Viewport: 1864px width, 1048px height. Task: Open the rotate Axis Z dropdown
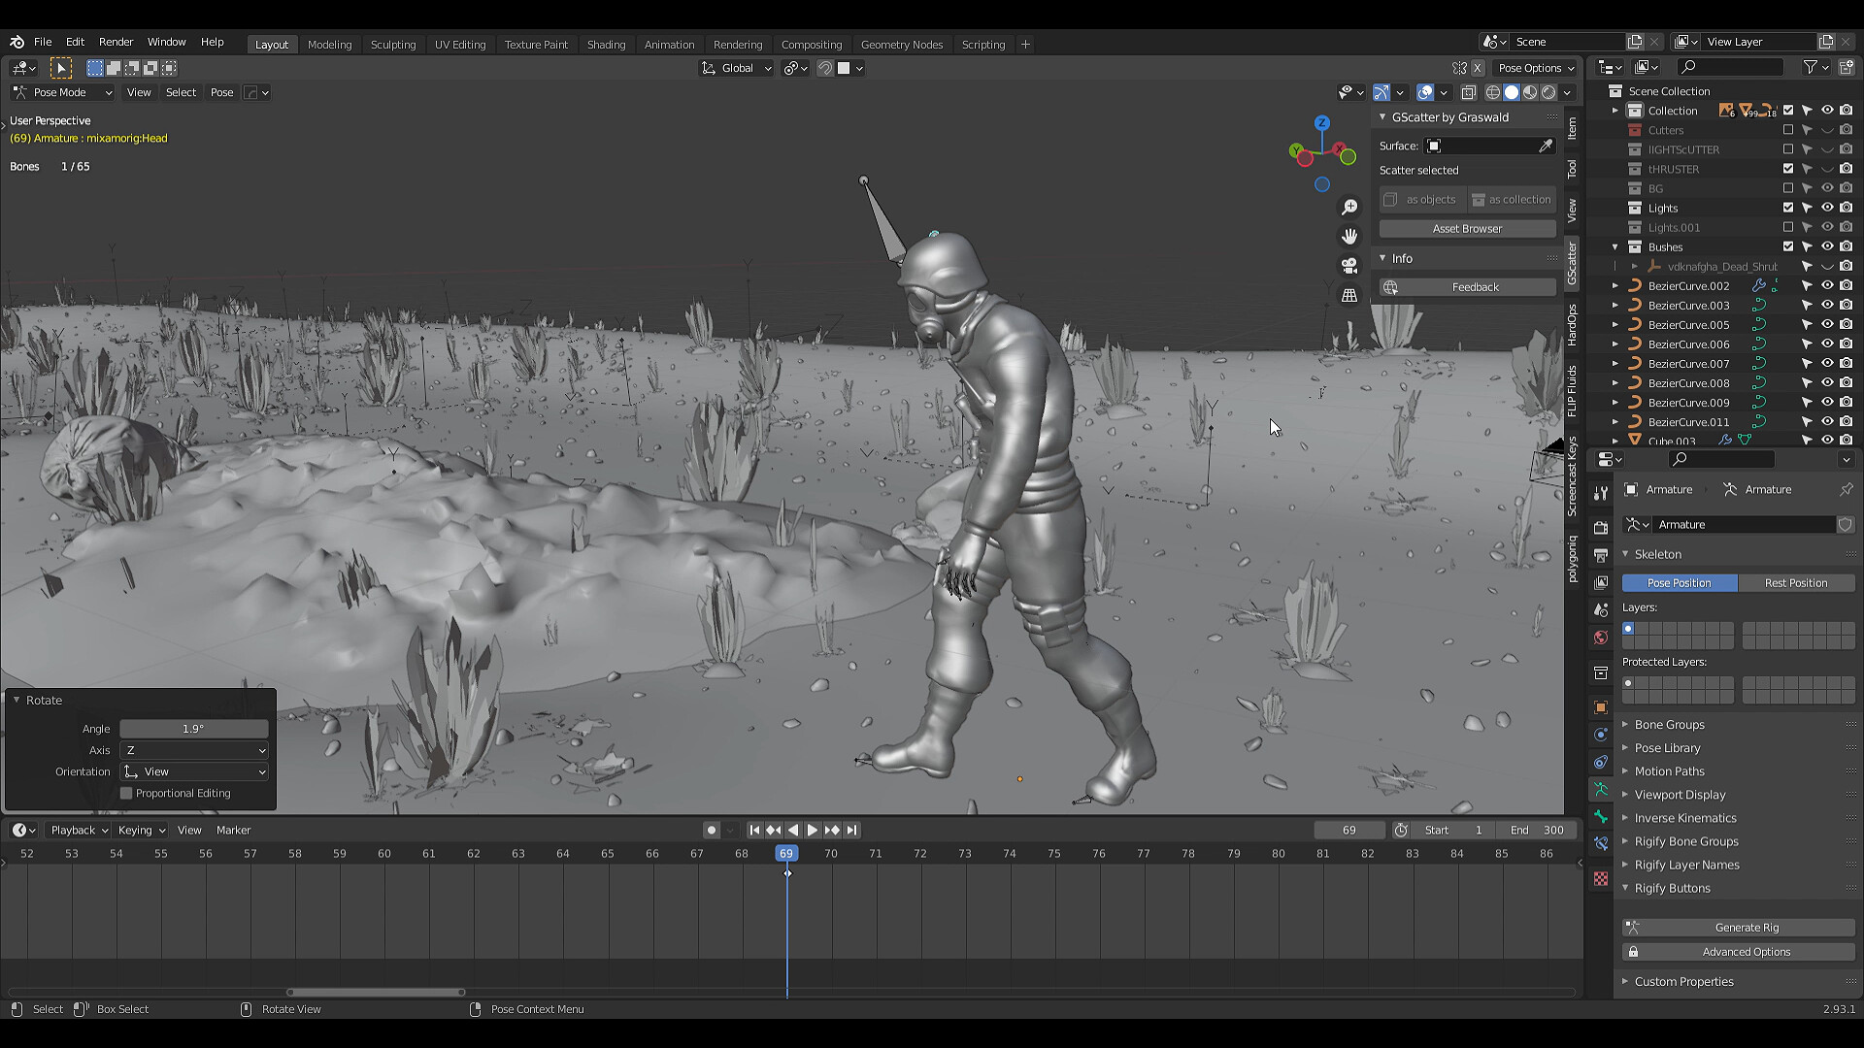[194, 751]
